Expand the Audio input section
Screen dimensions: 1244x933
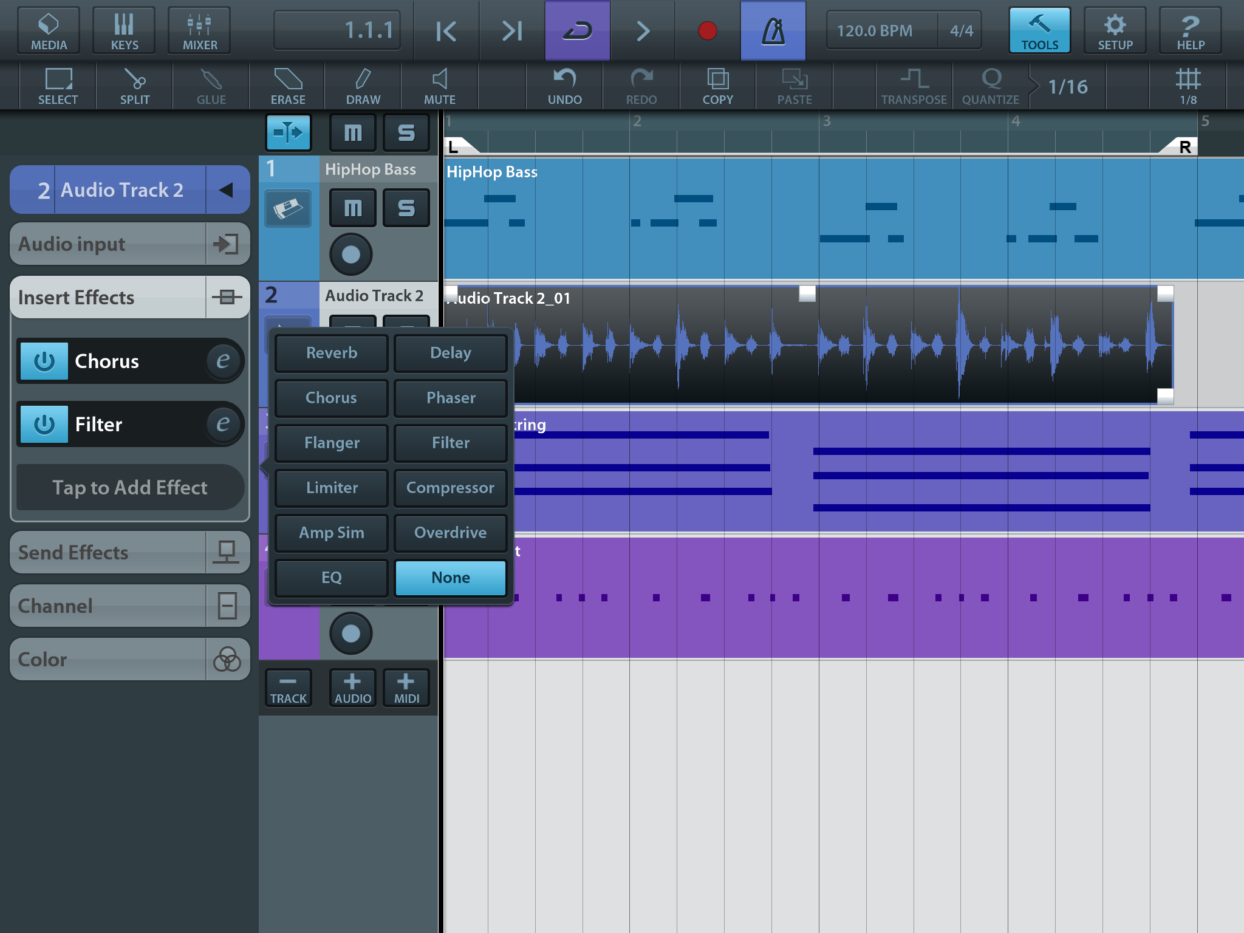[x=130, y=244]
